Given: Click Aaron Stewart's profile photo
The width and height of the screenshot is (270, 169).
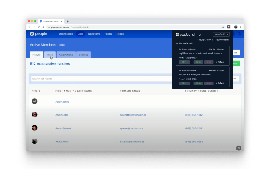Looking at the screenshot, I should (x=35, y=128).
